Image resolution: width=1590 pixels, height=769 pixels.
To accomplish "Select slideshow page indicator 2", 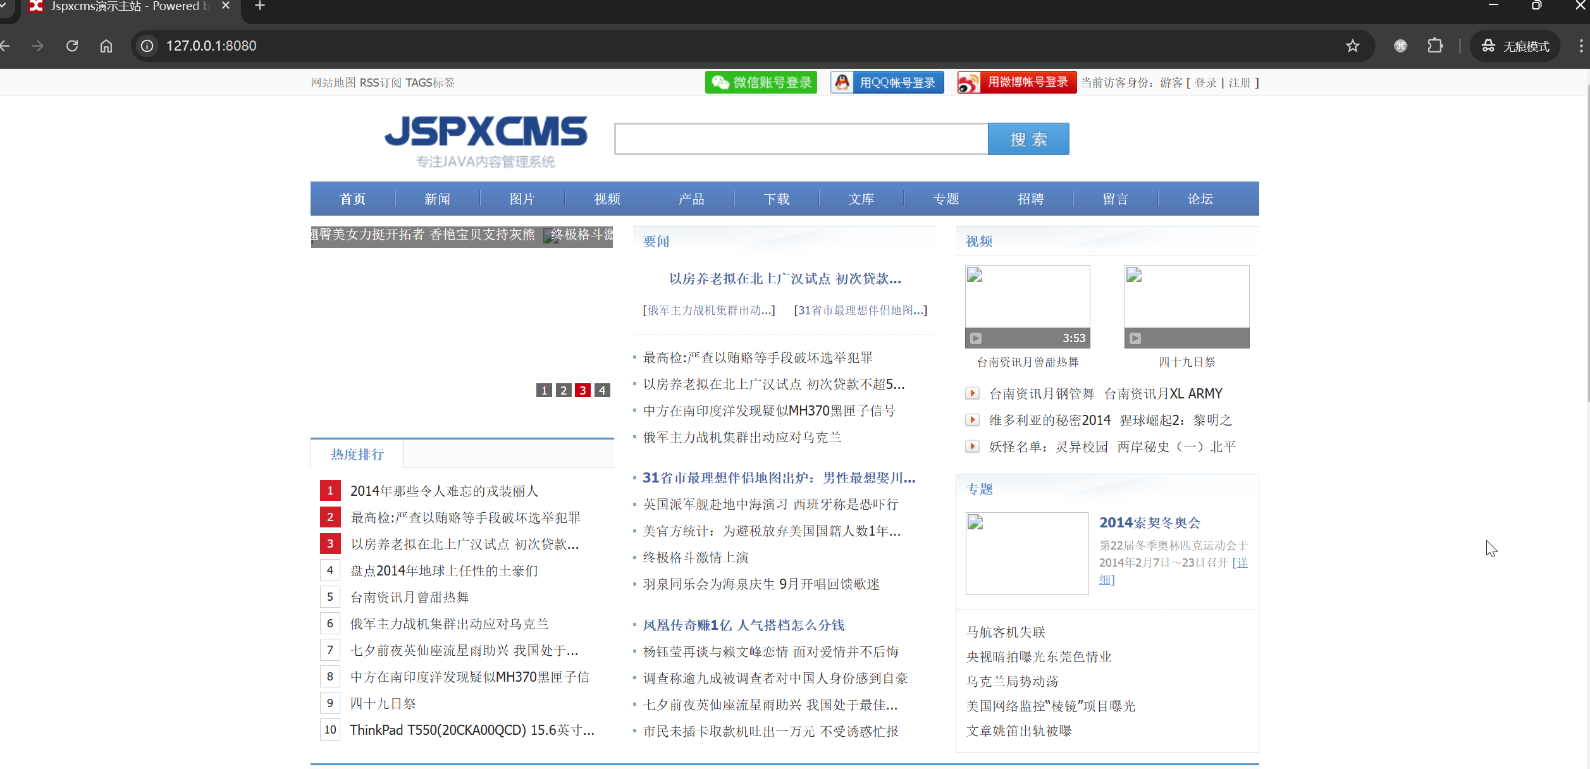I will tap(564, 390).
